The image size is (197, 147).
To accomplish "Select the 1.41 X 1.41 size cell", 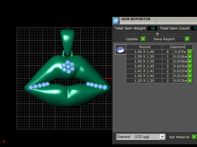I will (x=144, y=71).
